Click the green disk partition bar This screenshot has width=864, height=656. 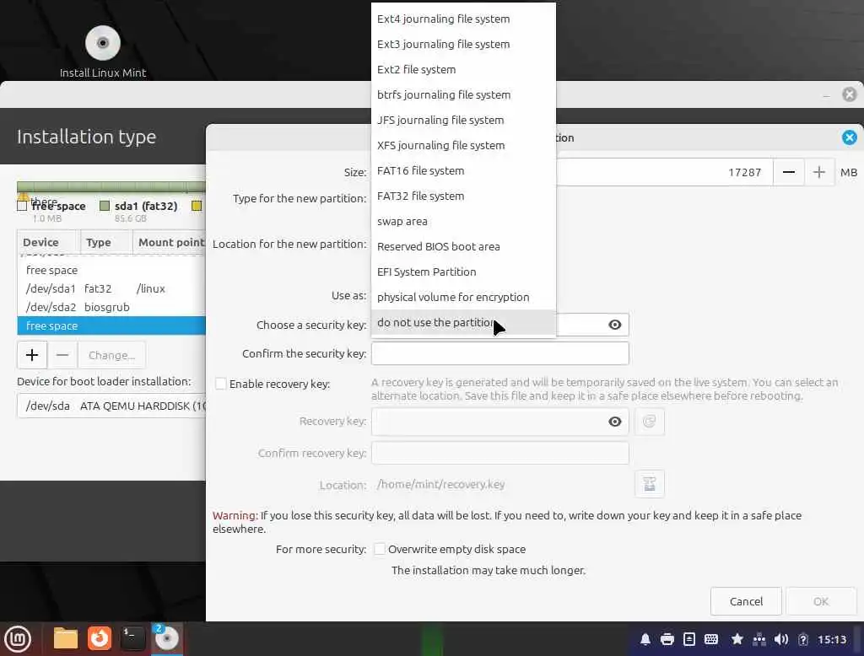point(111,186)
